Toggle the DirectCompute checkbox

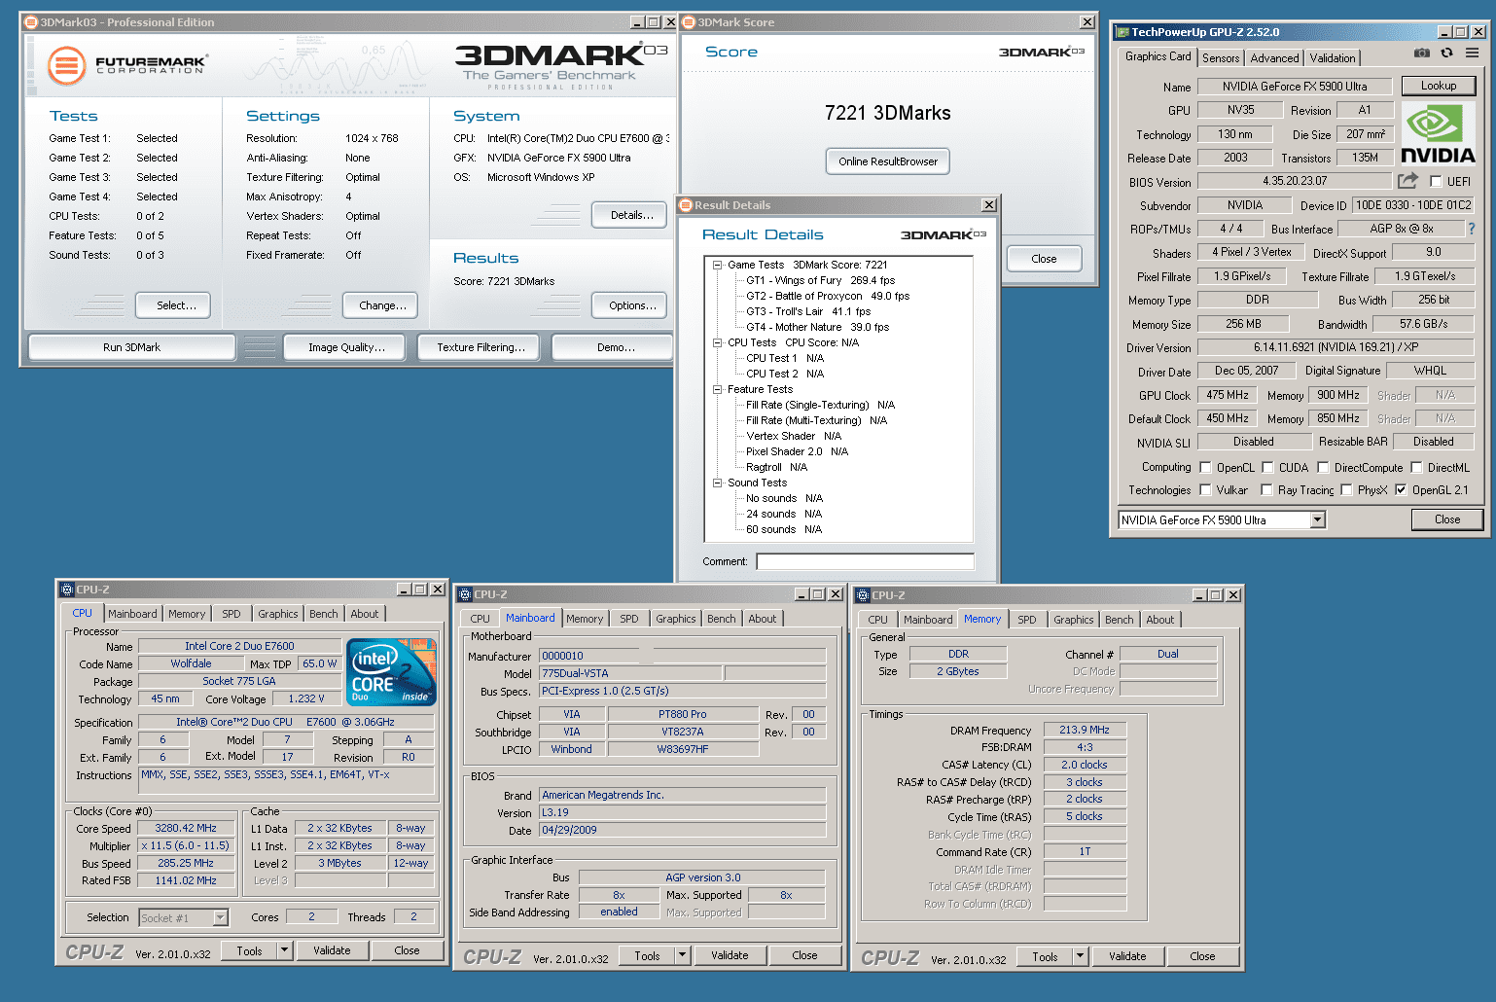pos(1323,467)
